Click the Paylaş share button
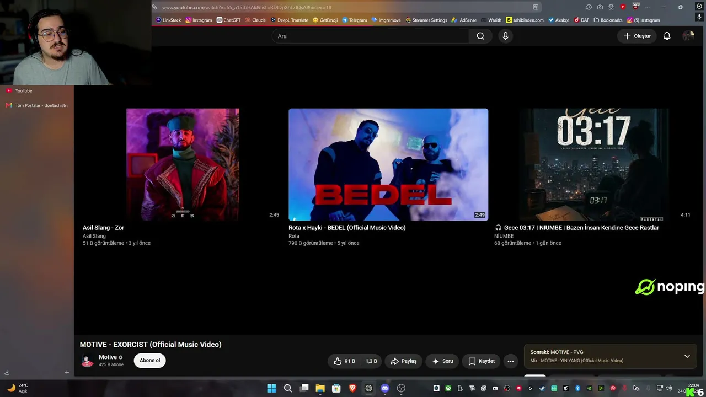 tap(403, 361)
